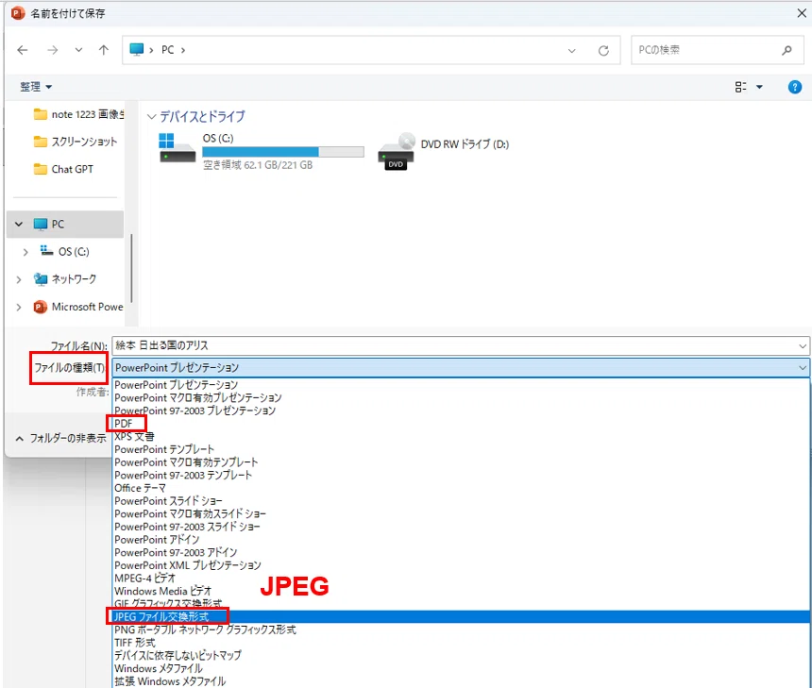Choose PowerPoint 97-2003 プレゼンテーション format
This screenshot has height=688, width=812.
461,411
